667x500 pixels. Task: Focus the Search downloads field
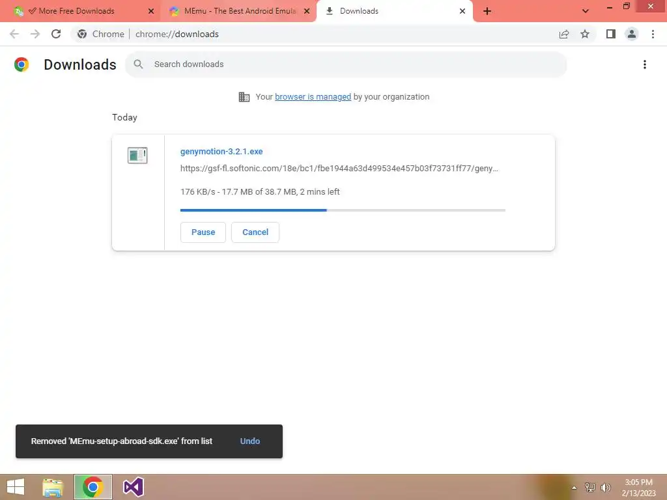pos(346,64)
